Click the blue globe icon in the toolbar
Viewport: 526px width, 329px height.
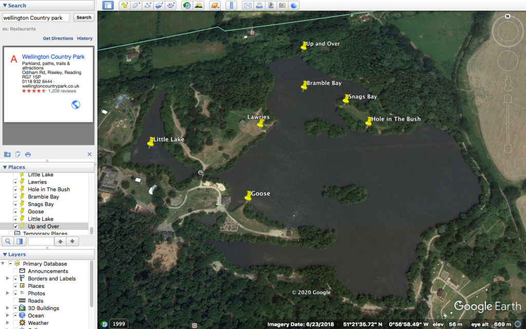[294, 5]
